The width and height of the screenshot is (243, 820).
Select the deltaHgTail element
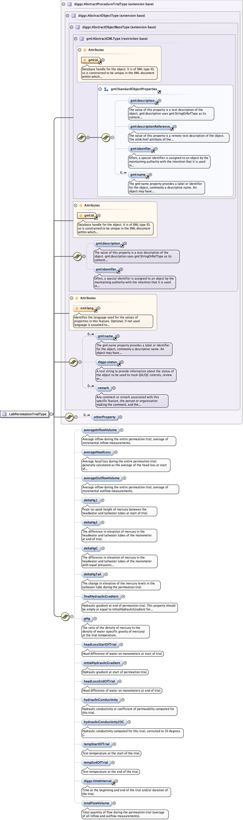(x=92, y=574)
